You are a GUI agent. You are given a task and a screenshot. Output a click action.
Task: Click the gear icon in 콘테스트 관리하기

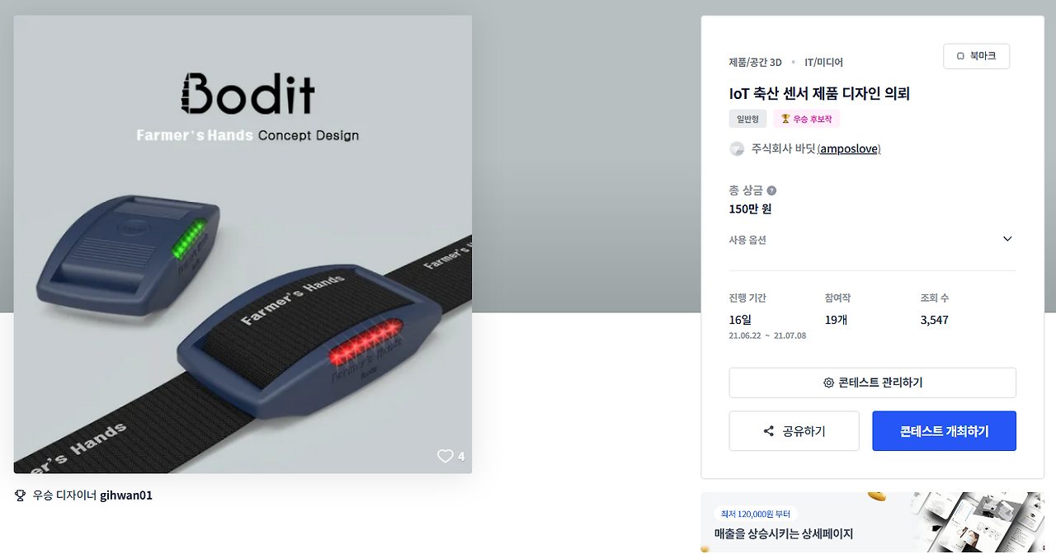tap(828, 383)
